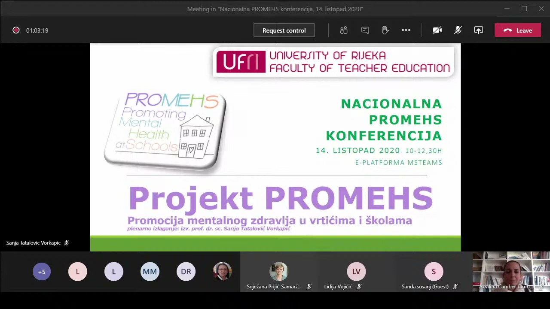Click the Snježana Prijić-Samarž name label
The width and height of the screenshot is (550, 309).
(x=274, y=287)
